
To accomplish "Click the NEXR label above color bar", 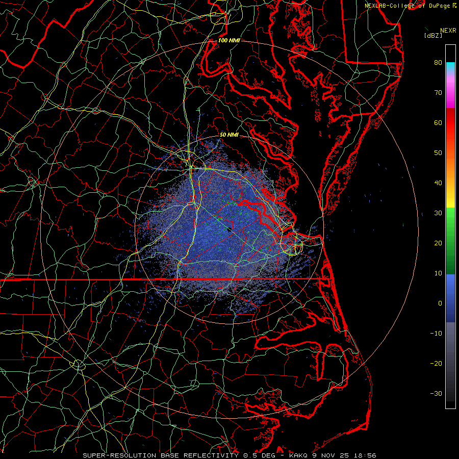I will coord(448,30).
